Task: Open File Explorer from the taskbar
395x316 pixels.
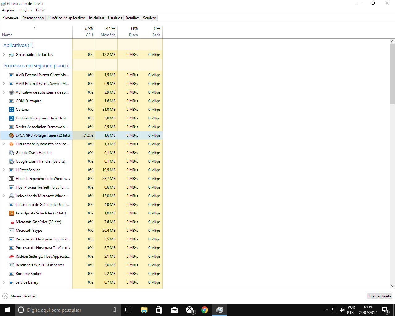Action: coord(144,310)
